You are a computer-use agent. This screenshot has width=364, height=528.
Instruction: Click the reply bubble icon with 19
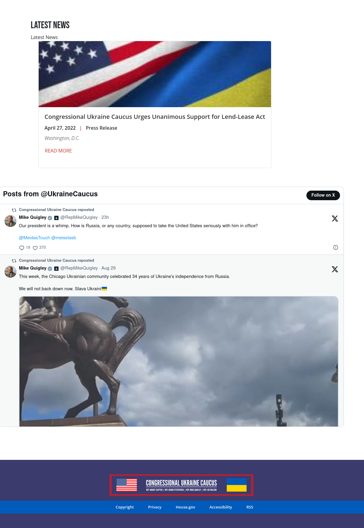pyautogui.click(x=22, y=248)
